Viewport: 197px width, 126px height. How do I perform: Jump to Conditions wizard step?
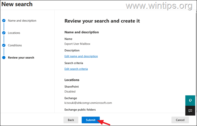15,45
